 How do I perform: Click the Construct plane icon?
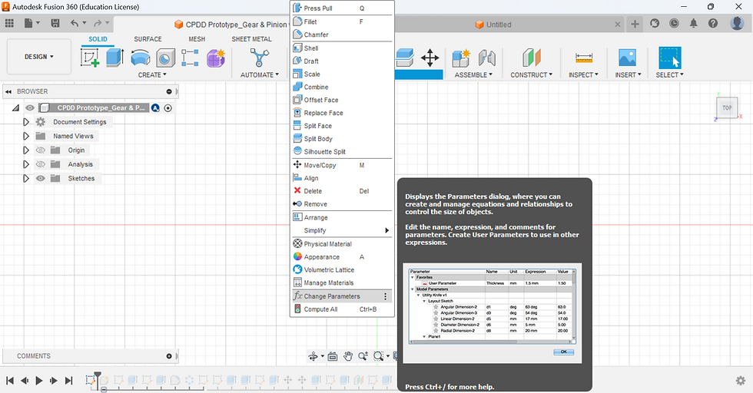pyautogui.click(x=531, y=58)
